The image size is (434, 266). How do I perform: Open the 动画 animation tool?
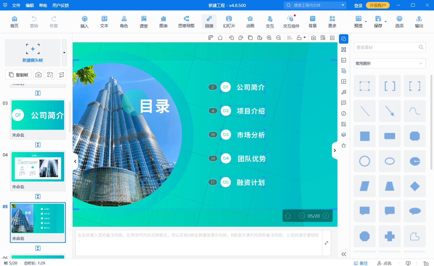click(250, 22)
